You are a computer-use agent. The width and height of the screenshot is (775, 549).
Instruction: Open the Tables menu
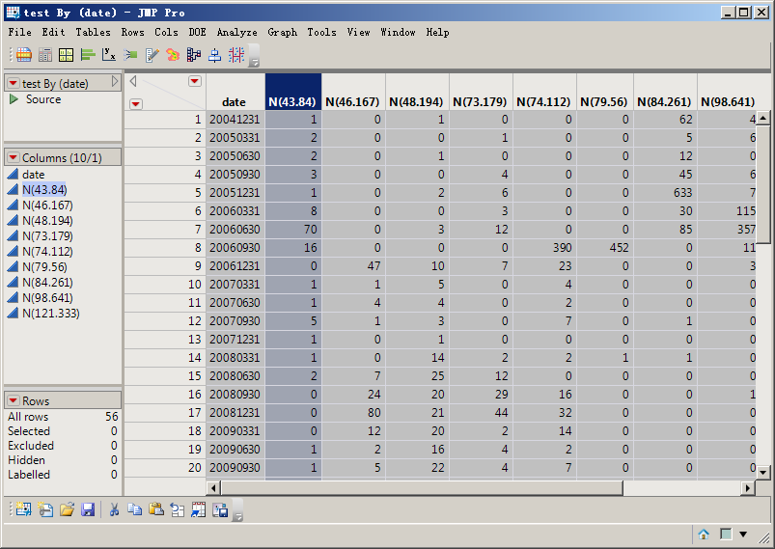93,32
